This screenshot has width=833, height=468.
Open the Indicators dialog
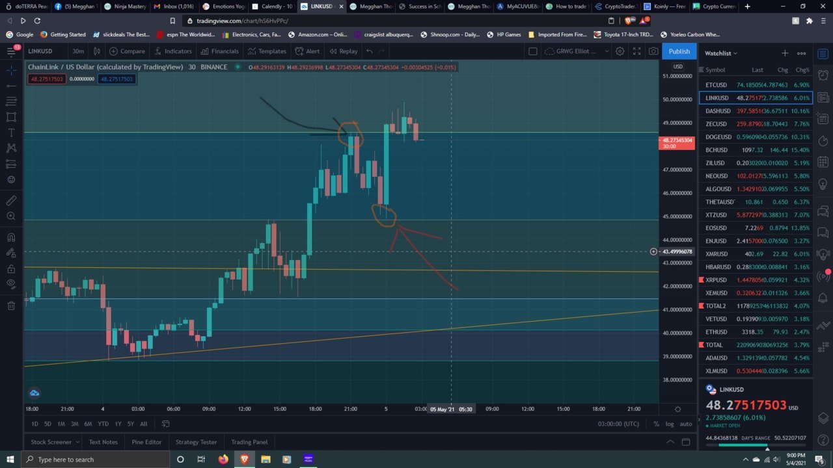[172, 51]
